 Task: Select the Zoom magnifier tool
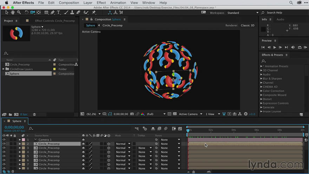click(19, 12)
